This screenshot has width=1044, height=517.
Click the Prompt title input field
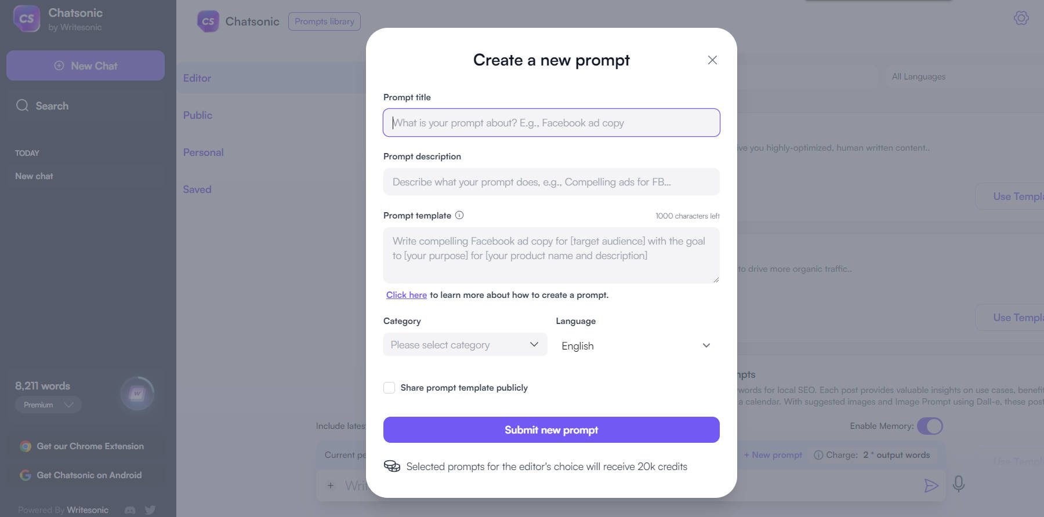(x=550, y=122)
